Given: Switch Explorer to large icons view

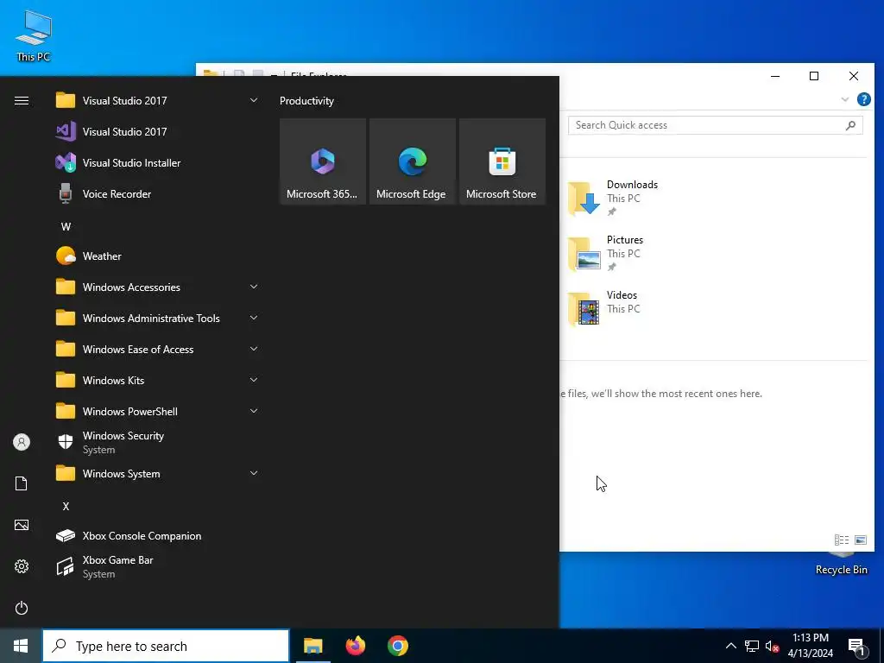Looking at the screenshot, I should [x=861, y=540].
